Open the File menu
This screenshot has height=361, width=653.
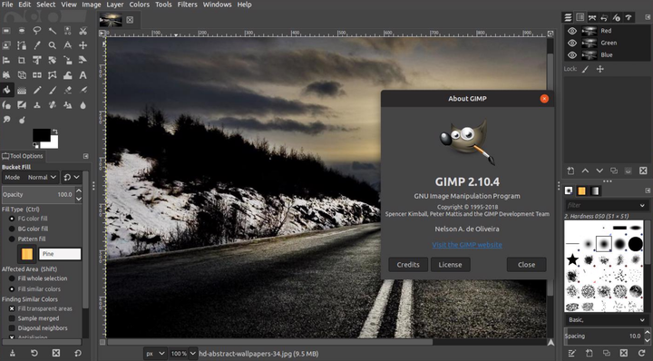[7, 5]
